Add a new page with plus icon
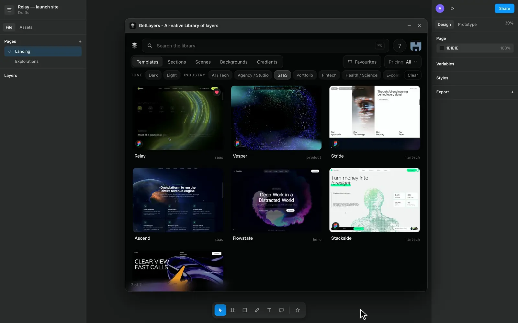The width and height of the screenshot is (518, 323). pos(80,41)
